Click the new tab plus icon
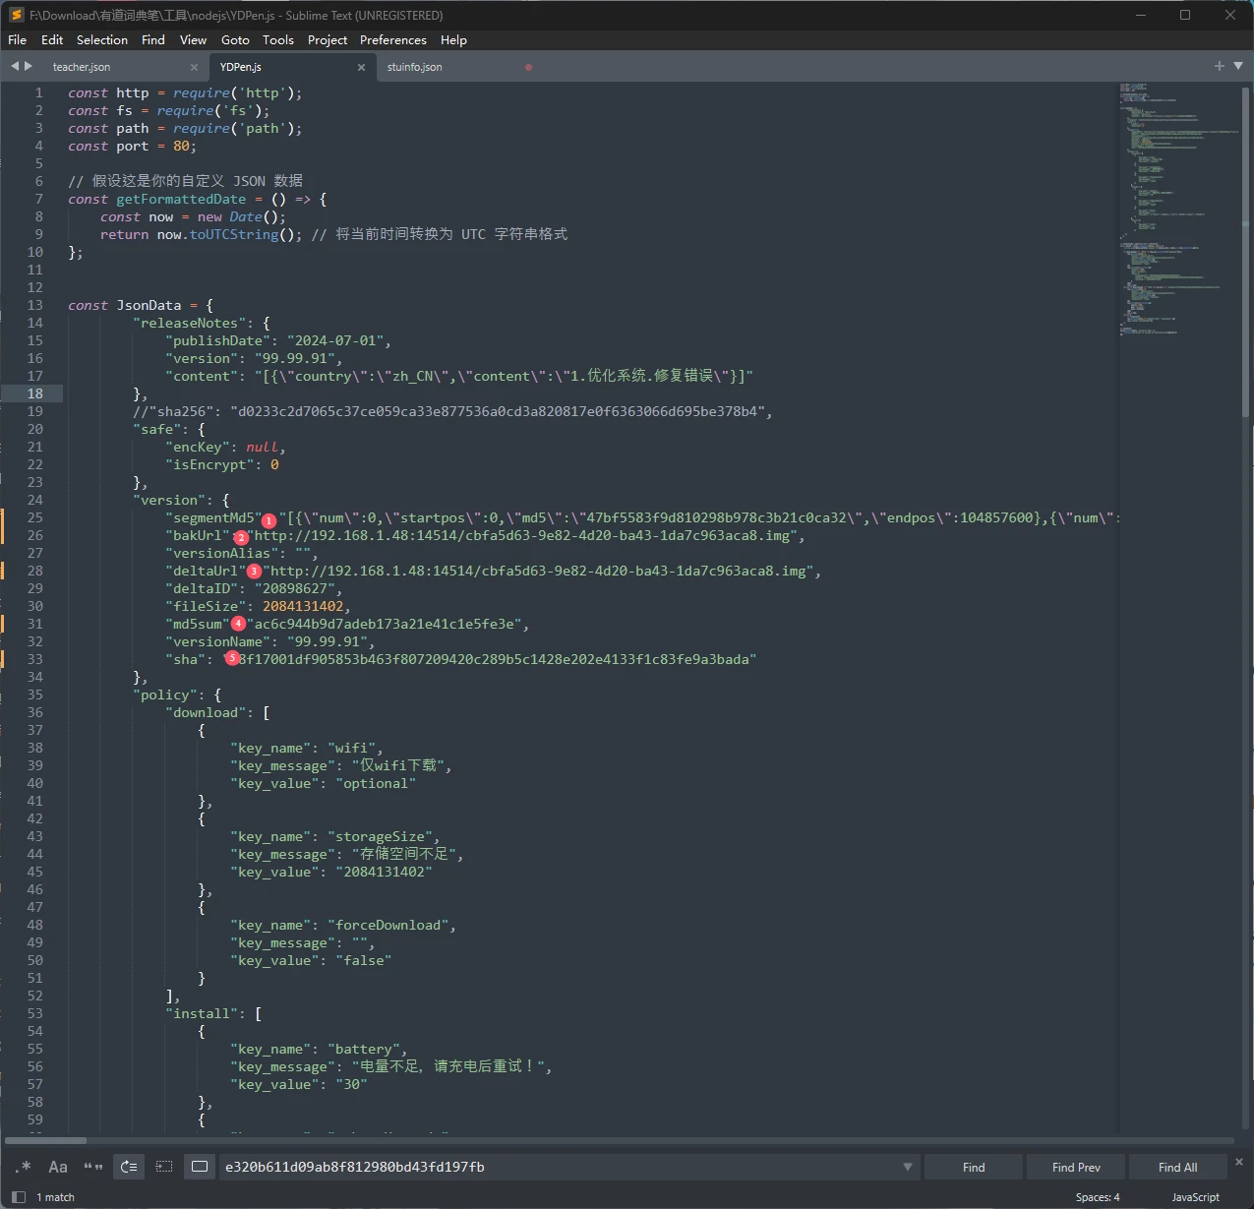This screenshot has width=1254, height=1209. click(x=1220, y=66)
